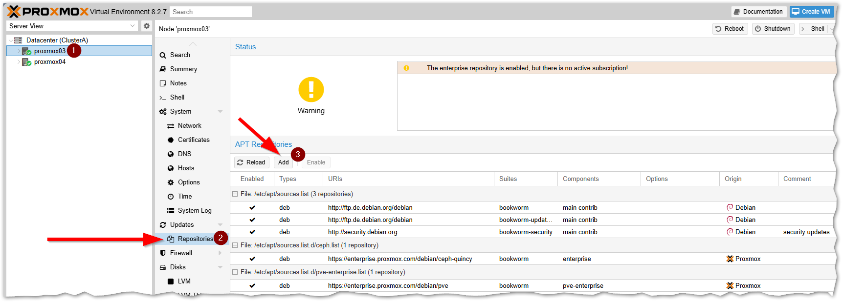Image resolution: width=843 pixels, height=302 pixels.
Task: Click the Shutdown power button
Action: [x=773, y=29]
